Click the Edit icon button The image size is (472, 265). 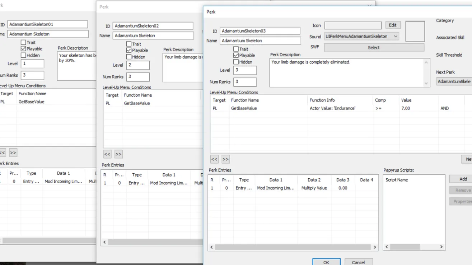coord(393,25)
